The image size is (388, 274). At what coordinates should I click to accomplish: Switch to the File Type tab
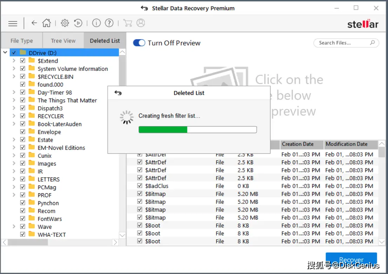pos(22,41)
